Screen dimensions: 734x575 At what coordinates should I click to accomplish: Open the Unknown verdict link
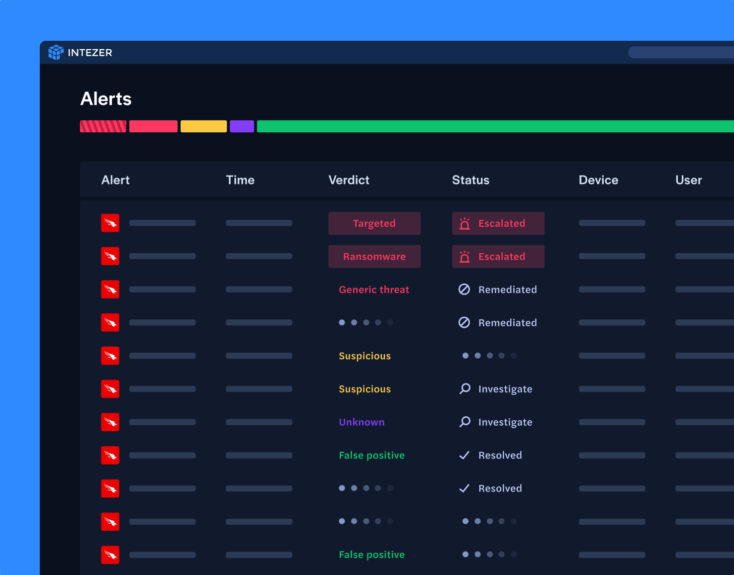(362, 422)
